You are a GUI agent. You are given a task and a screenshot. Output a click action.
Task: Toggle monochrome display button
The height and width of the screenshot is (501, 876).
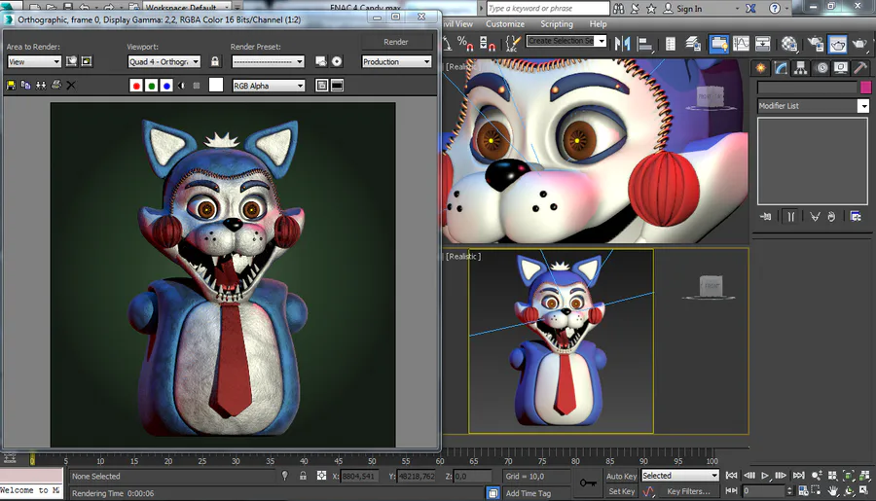click(196, 86)
